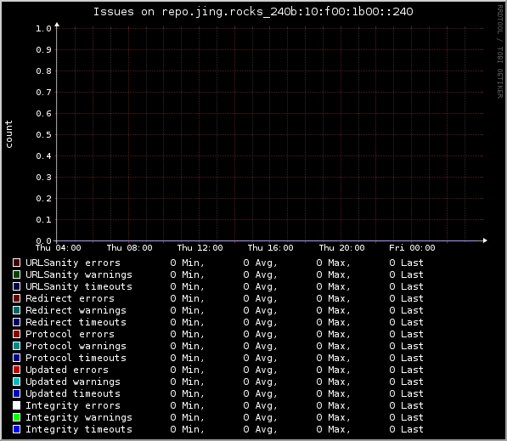Viewport: 507px width, 441px height.
Task: Click the Fri 00:00 time axis label
Action: coord(412,248)
